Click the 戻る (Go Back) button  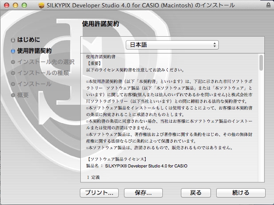[196, 193]
